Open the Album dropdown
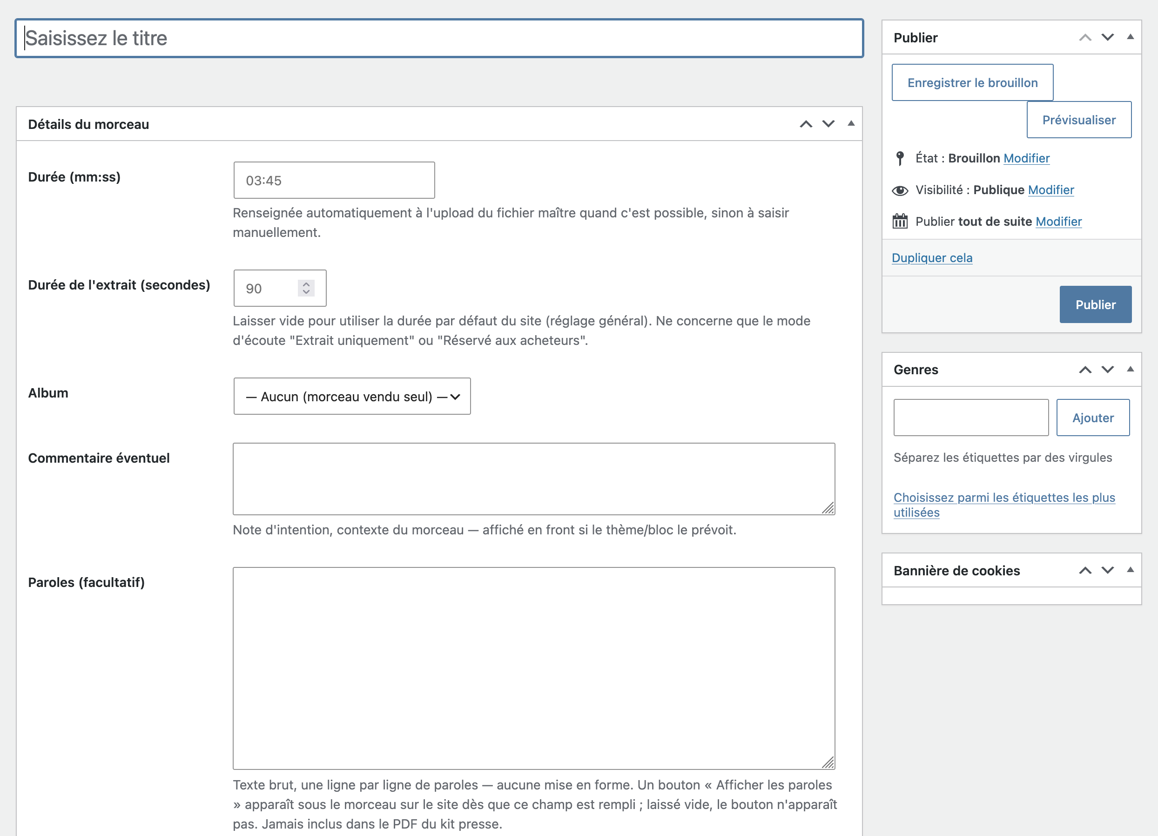The width and height of the screenshot is (1158, 836). [x=352, y=396]
